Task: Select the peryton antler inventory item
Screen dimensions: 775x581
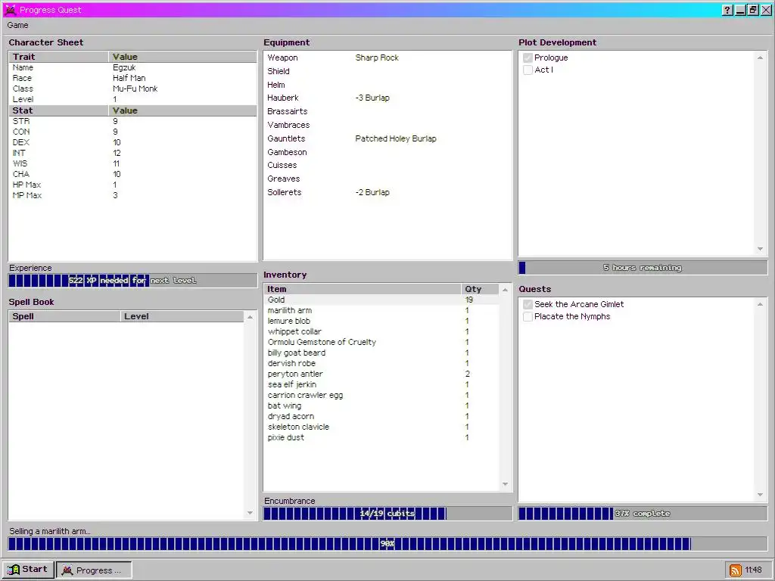Action: point(381,374)
